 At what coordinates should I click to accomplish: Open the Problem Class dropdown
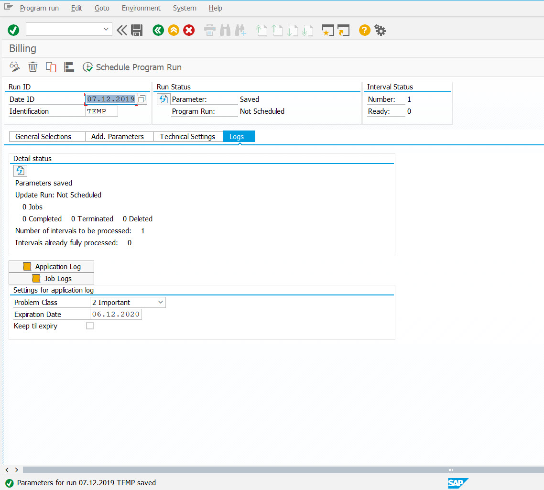(x=160, y=302)
